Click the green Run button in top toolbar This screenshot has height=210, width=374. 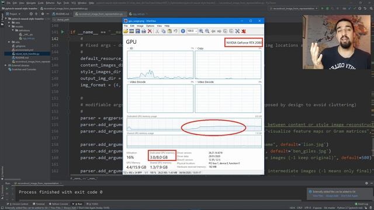(x=323, y=8)
